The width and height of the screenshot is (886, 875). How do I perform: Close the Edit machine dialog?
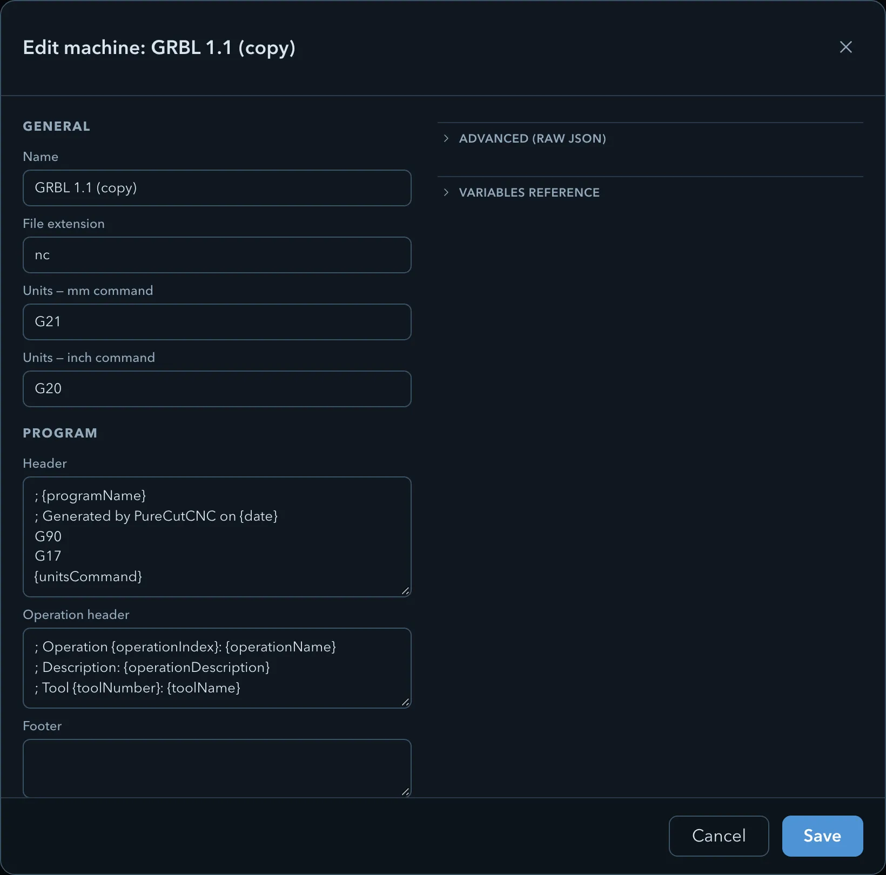point(845,47)
